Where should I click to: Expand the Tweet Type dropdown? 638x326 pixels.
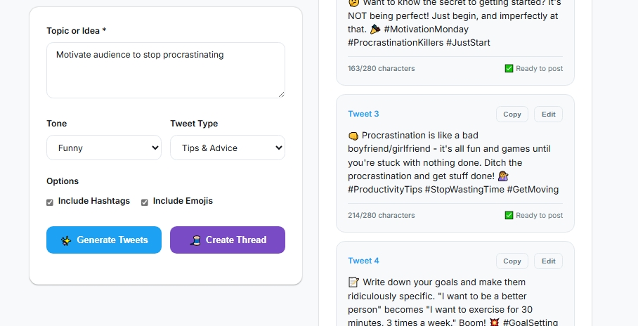click(x=228, y=148)
